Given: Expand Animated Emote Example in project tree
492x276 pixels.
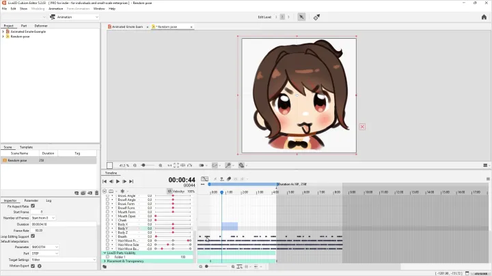Looking at the screenshot, I should [3, 31].
